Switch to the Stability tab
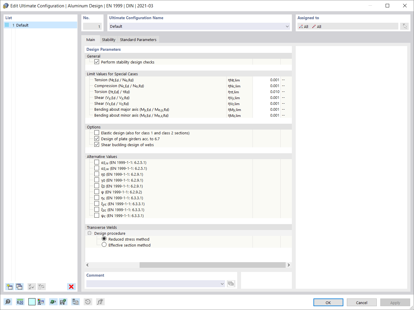 coord(108,39)
